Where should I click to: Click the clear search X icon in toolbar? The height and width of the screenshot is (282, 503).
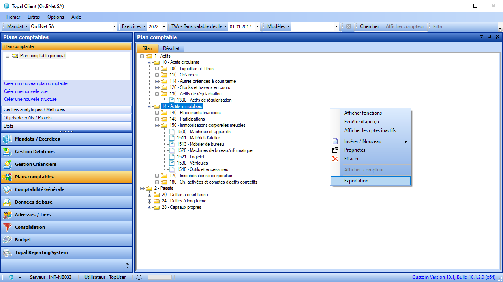(x=349, y=26)
